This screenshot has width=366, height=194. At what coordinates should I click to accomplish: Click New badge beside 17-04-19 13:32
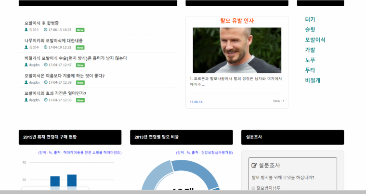[x=80, y=47]
